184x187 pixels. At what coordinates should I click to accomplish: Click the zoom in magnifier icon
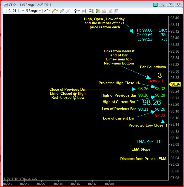(62, 11)
